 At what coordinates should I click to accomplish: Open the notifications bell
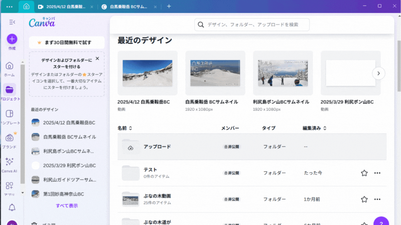(x=12, y=208)
